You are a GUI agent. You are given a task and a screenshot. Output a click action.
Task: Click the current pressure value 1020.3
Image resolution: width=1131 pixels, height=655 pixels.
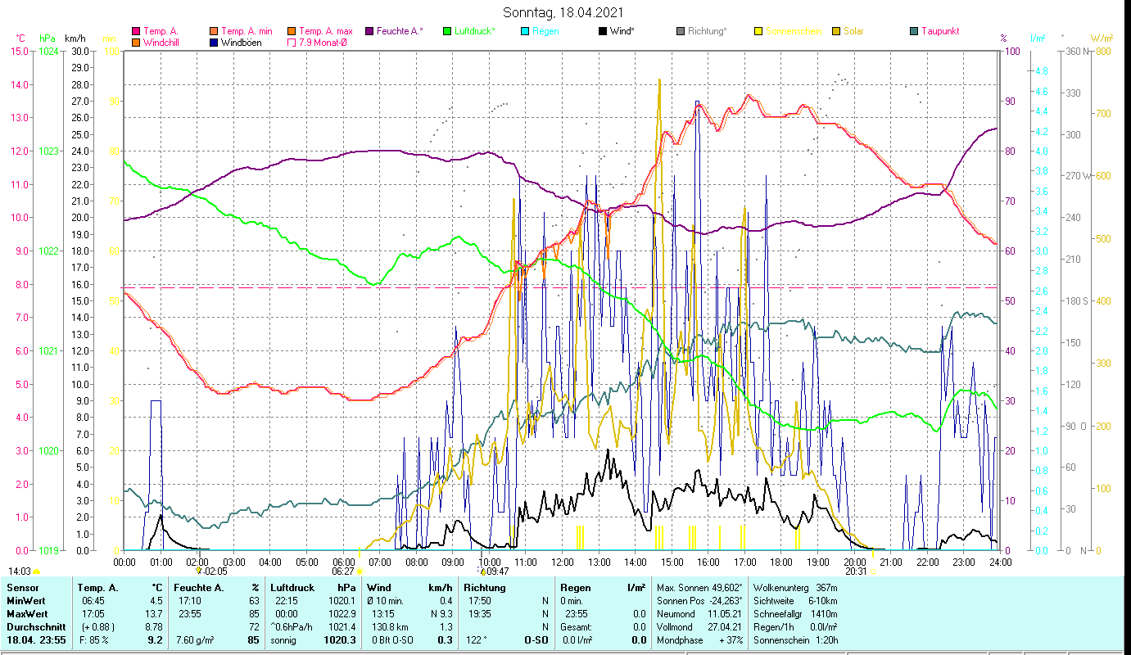pyautogui.click(x=339, y=640)
